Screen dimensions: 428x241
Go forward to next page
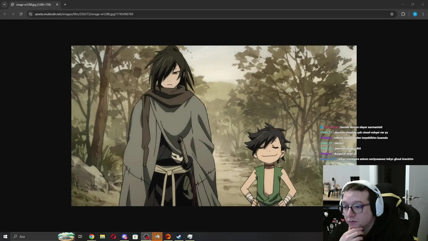pyautogui.click(x=13, y=14)
